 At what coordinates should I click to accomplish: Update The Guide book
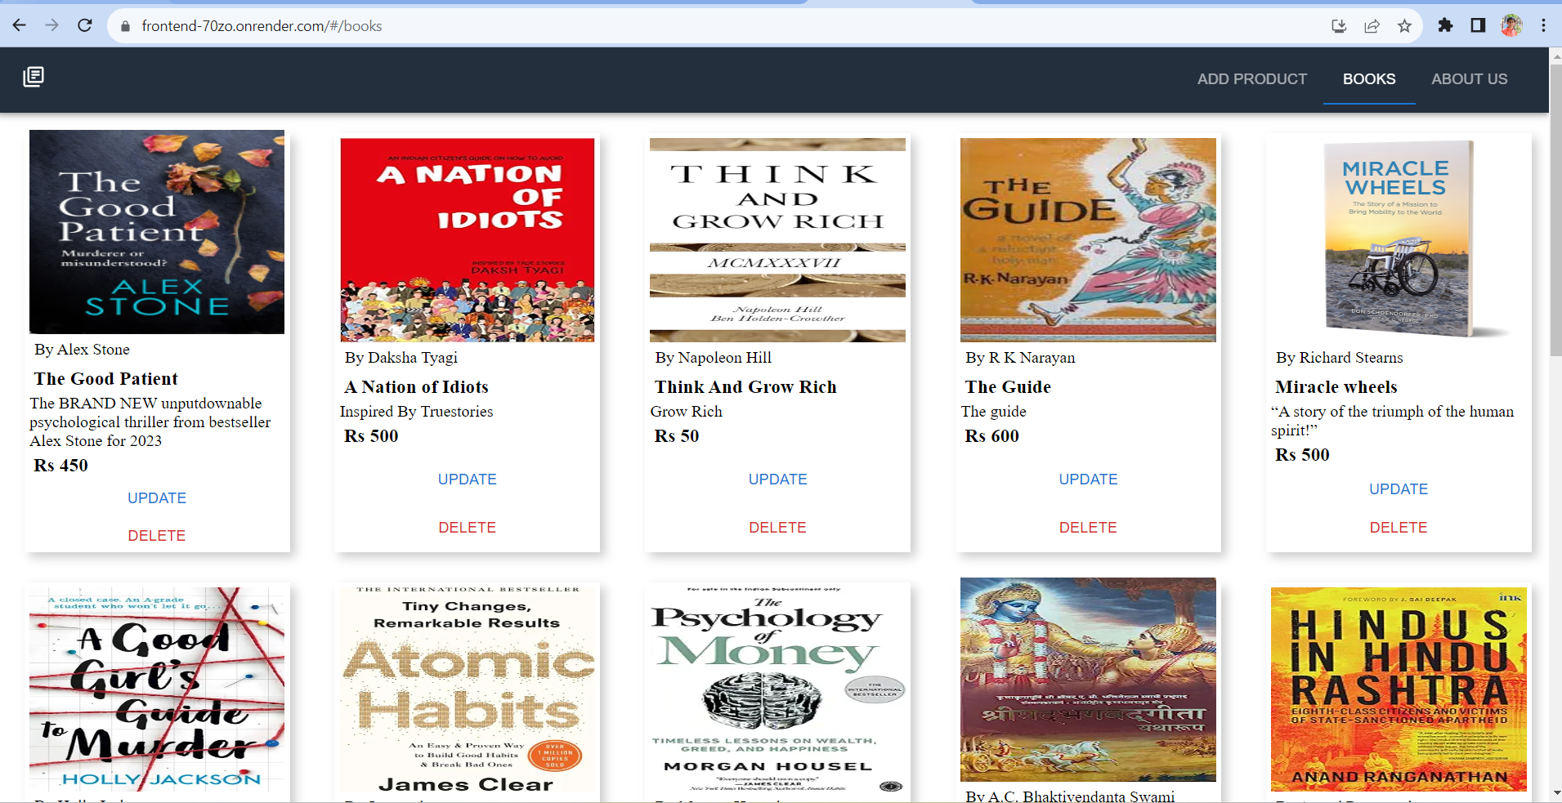click(x=1089, y=480)
